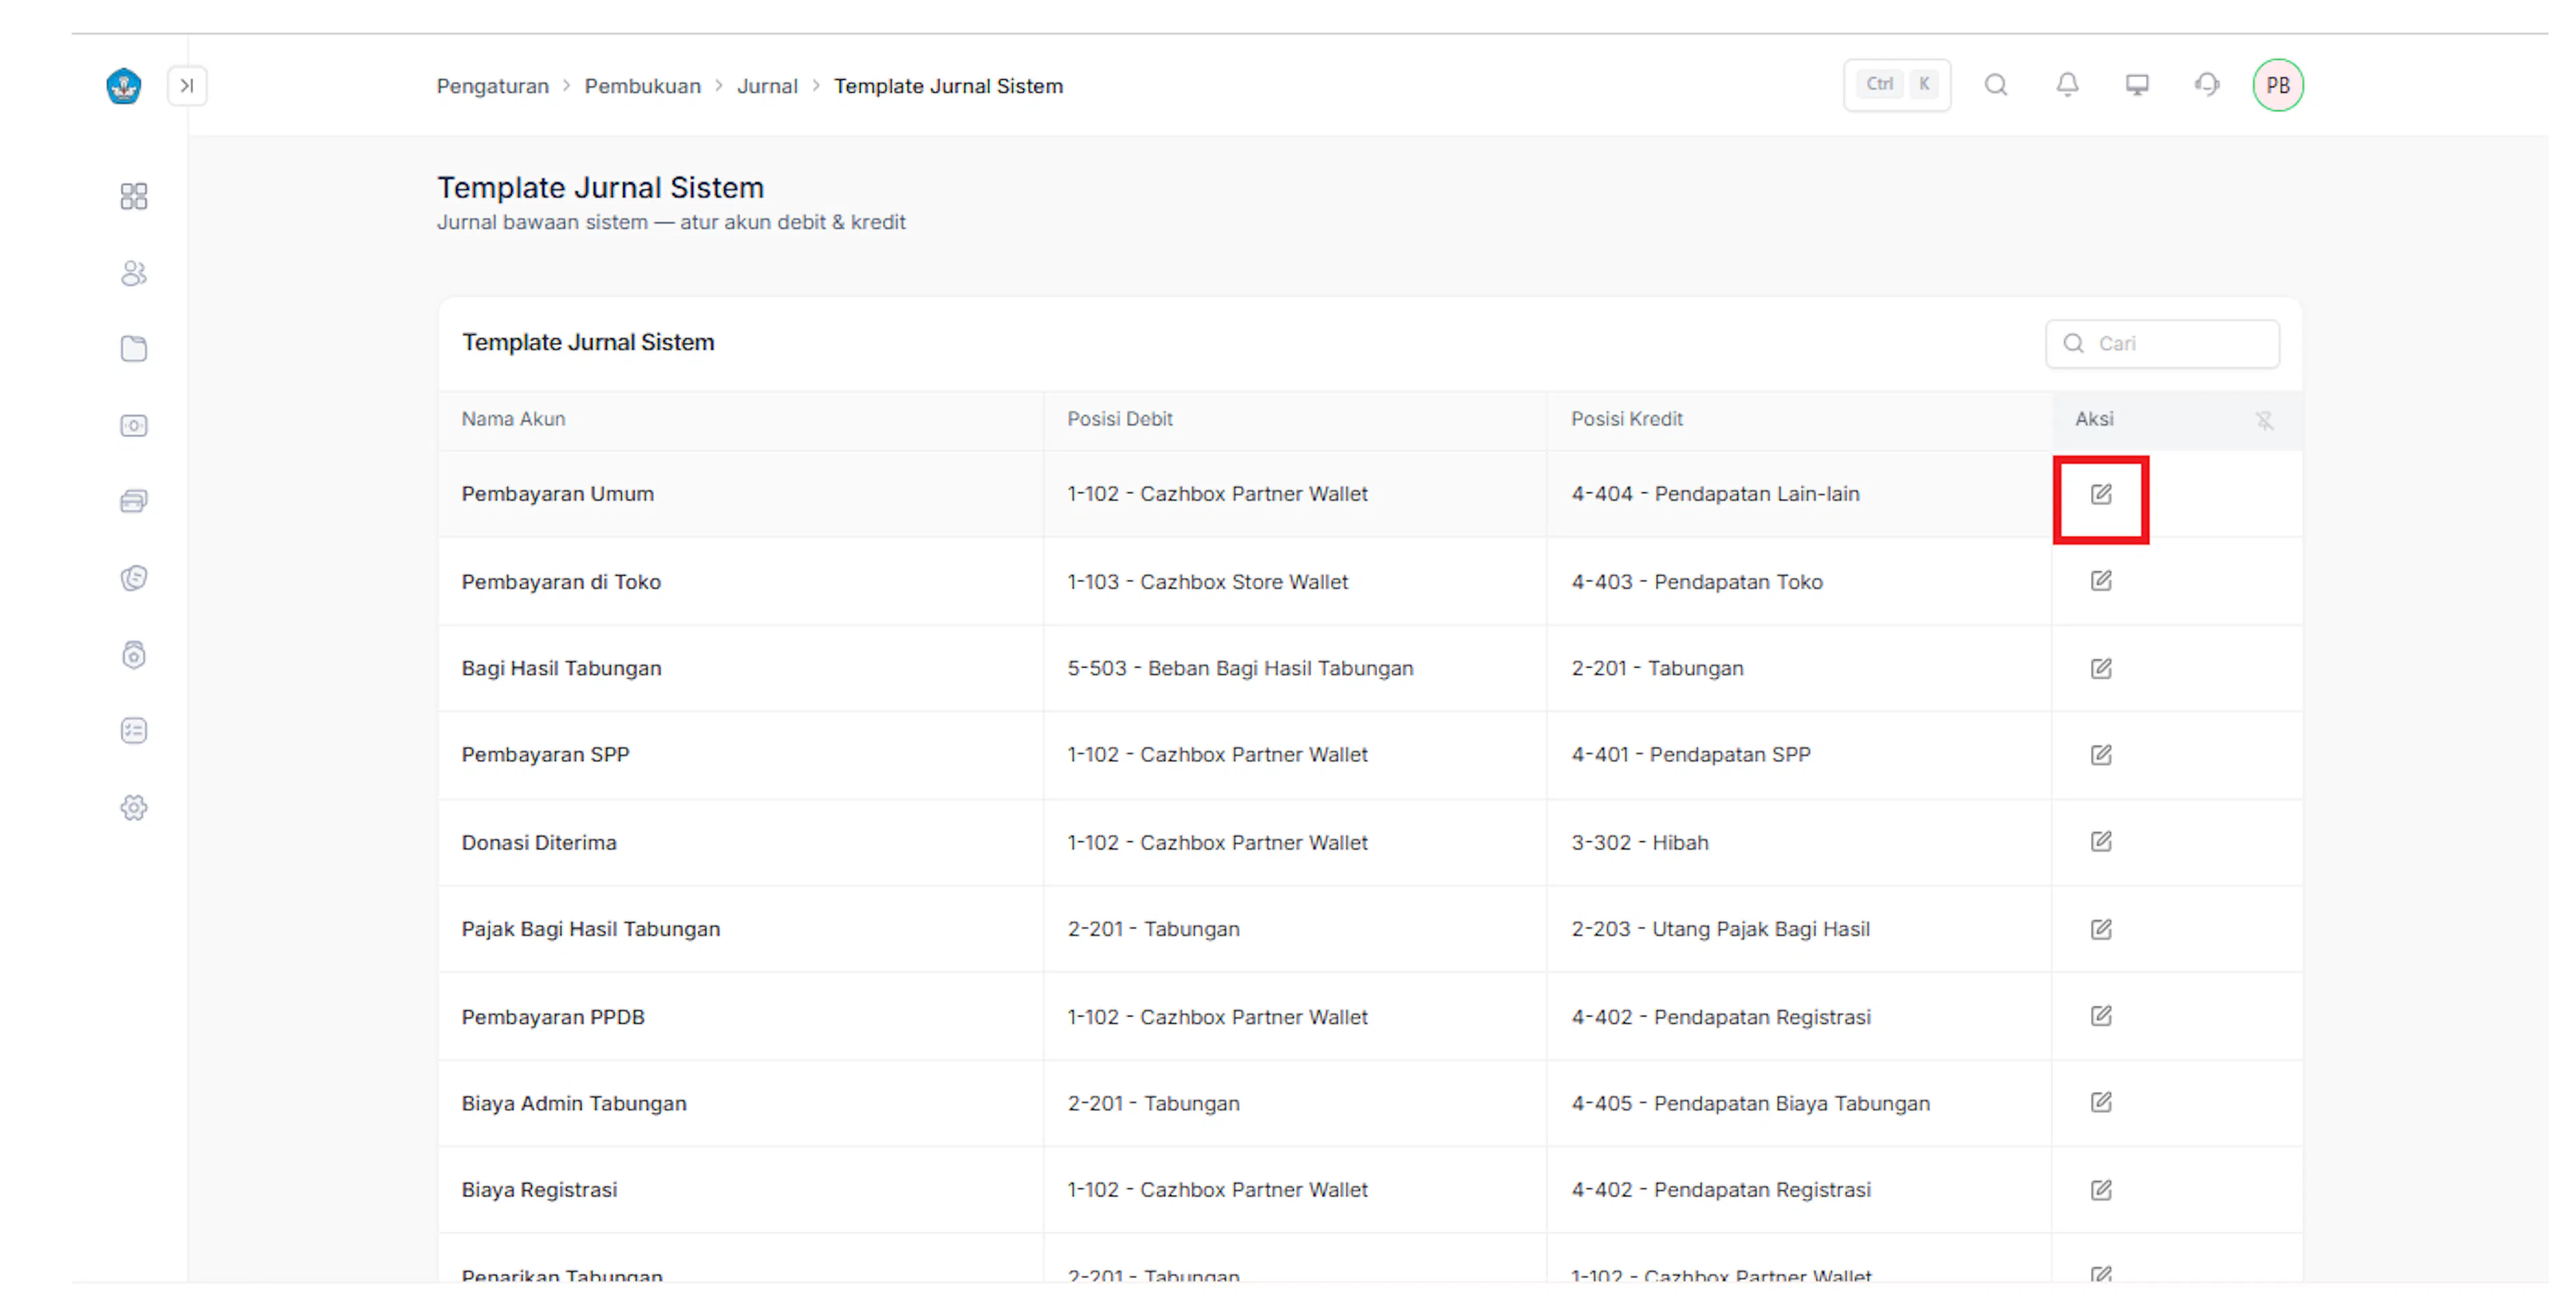Open the support headset icon
2576x1309 pixels.
(x=2207, y=85)
